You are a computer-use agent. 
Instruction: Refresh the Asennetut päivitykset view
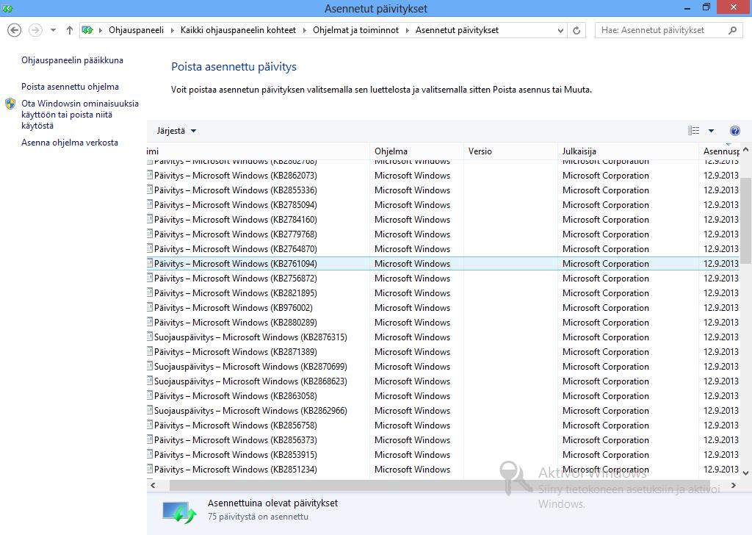(x=576, y=30)
